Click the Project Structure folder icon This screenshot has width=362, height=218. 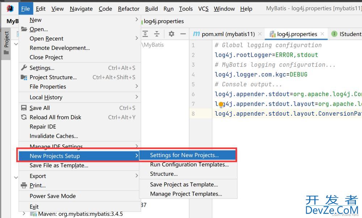point(24,77)
